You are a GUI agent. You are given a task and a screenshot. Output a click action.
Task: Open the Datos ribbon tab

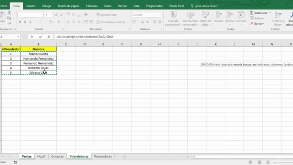point(108,6)
